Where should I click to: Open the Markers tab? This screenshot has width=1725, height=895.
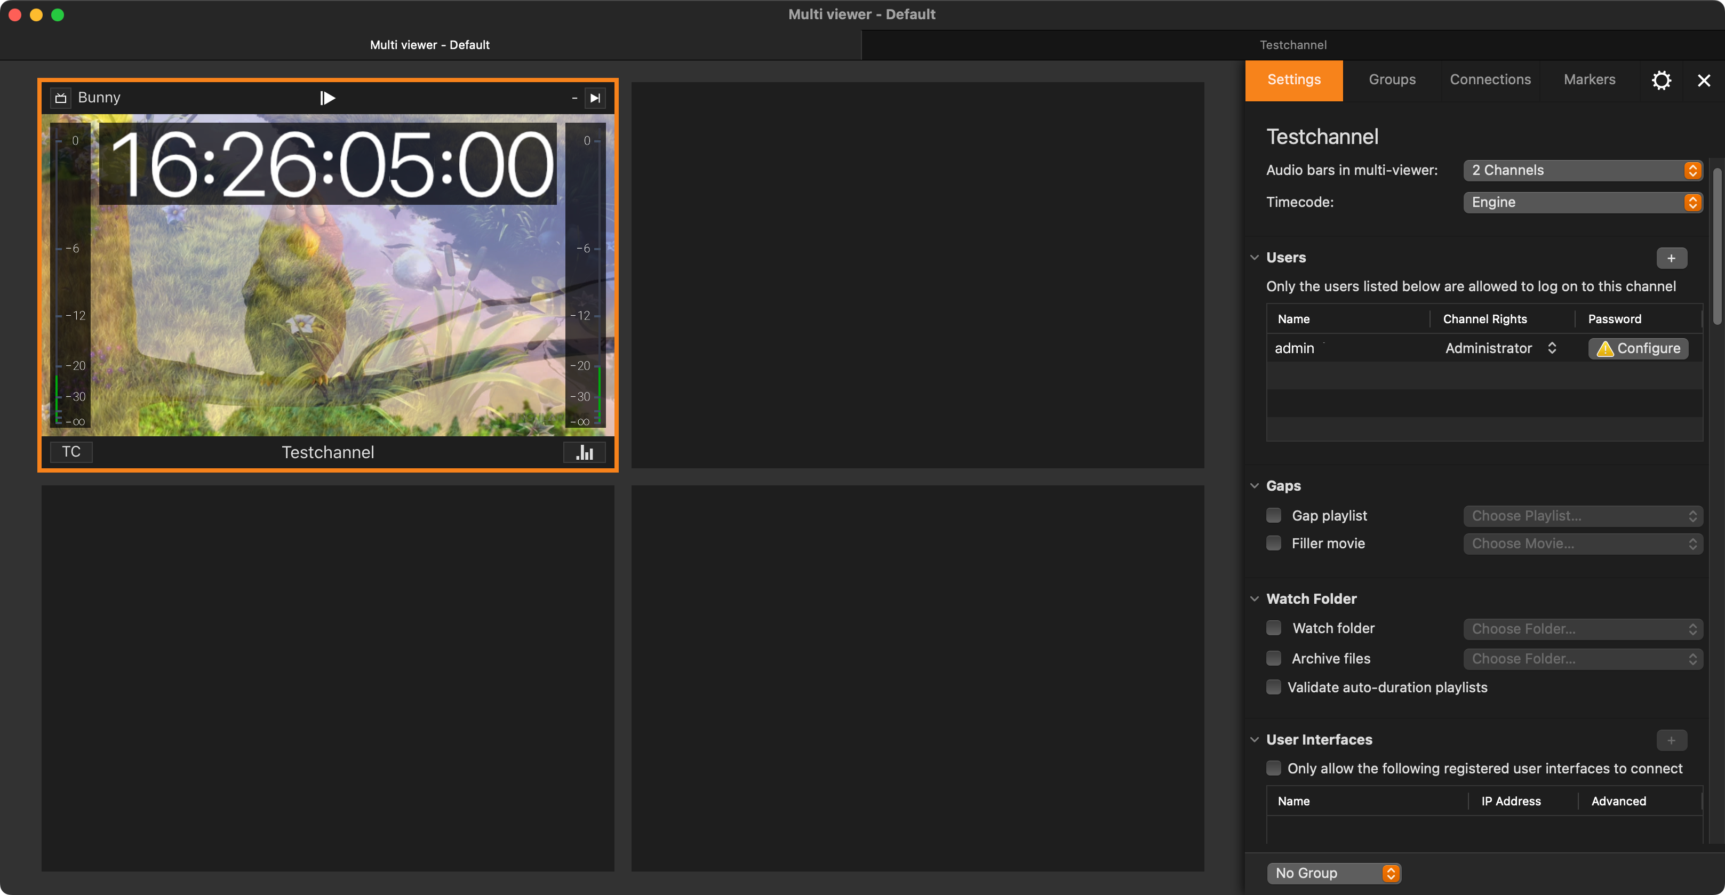click(1589, 81)
